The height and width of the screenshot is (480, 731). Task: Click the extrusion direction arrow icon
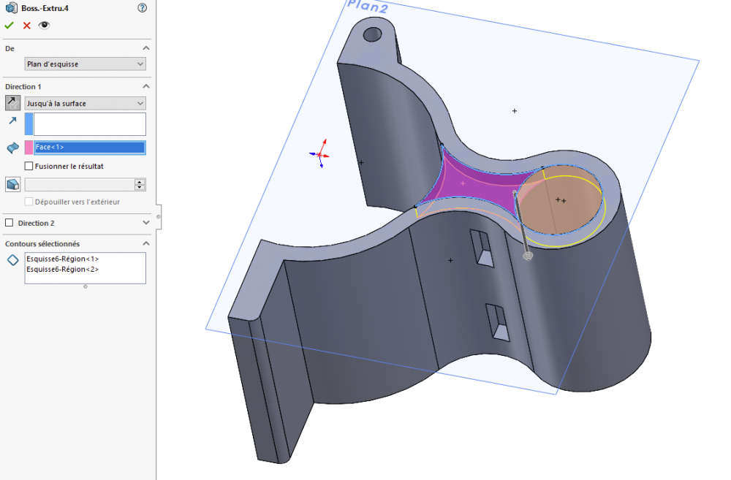pos(12,121)
